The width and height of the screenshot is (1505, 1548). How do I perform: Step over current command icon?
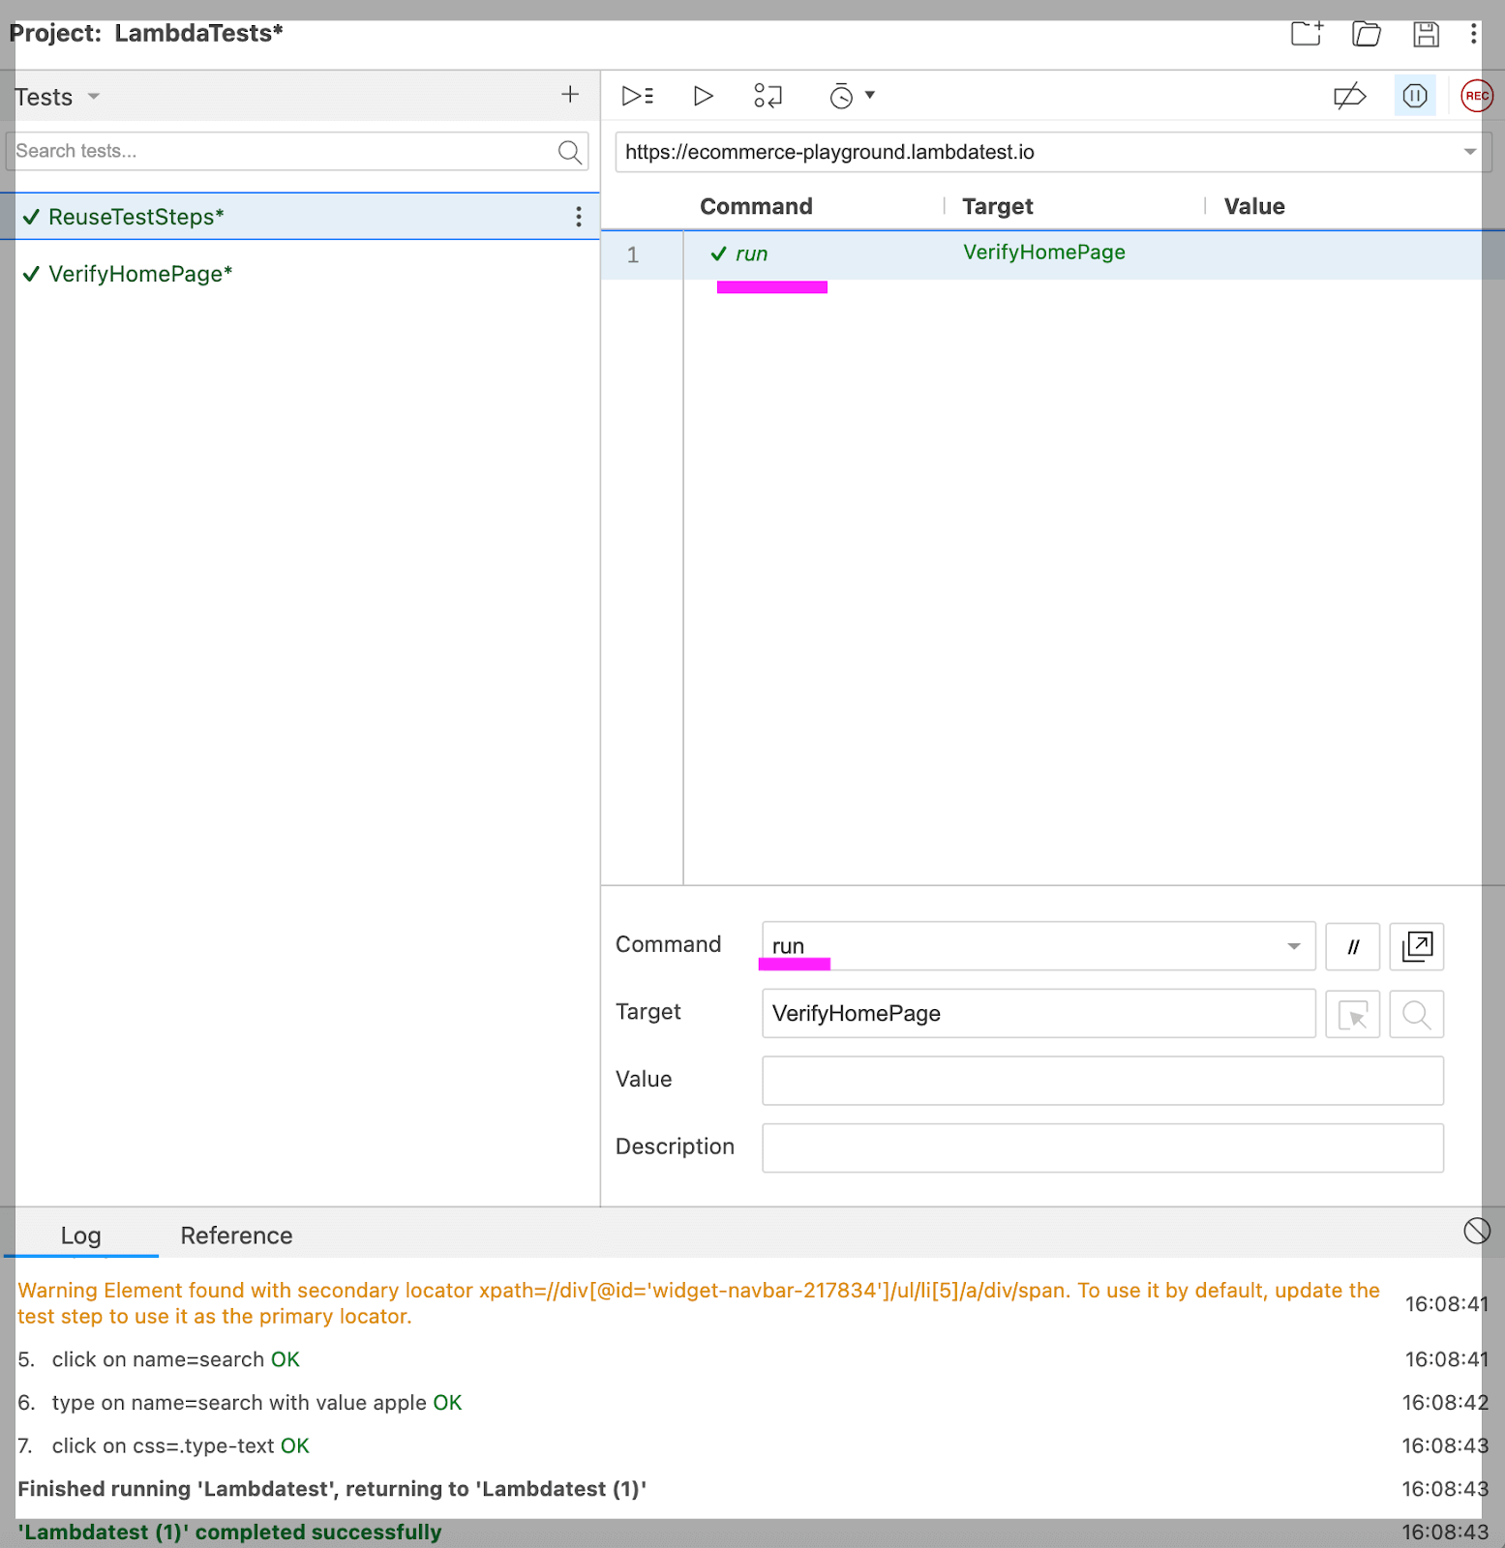click(x=768, y=96)
